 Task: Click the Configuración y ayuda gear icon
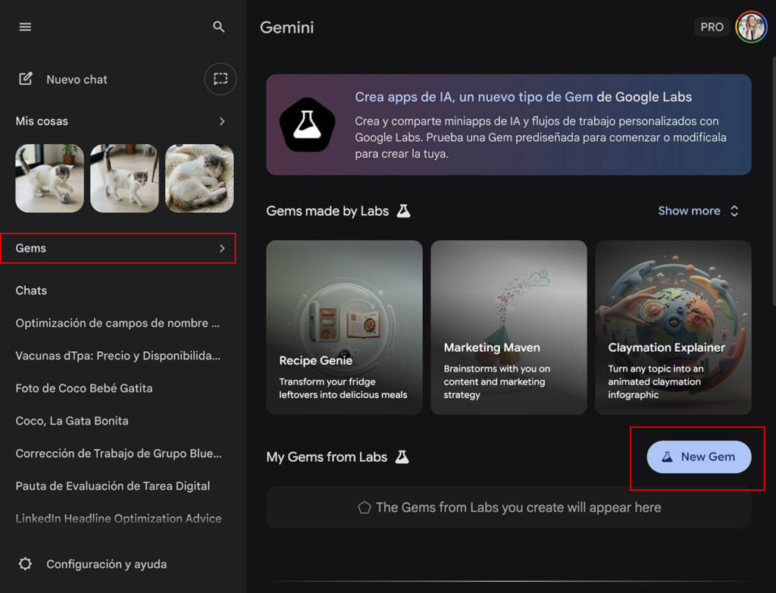pos(26,564)
